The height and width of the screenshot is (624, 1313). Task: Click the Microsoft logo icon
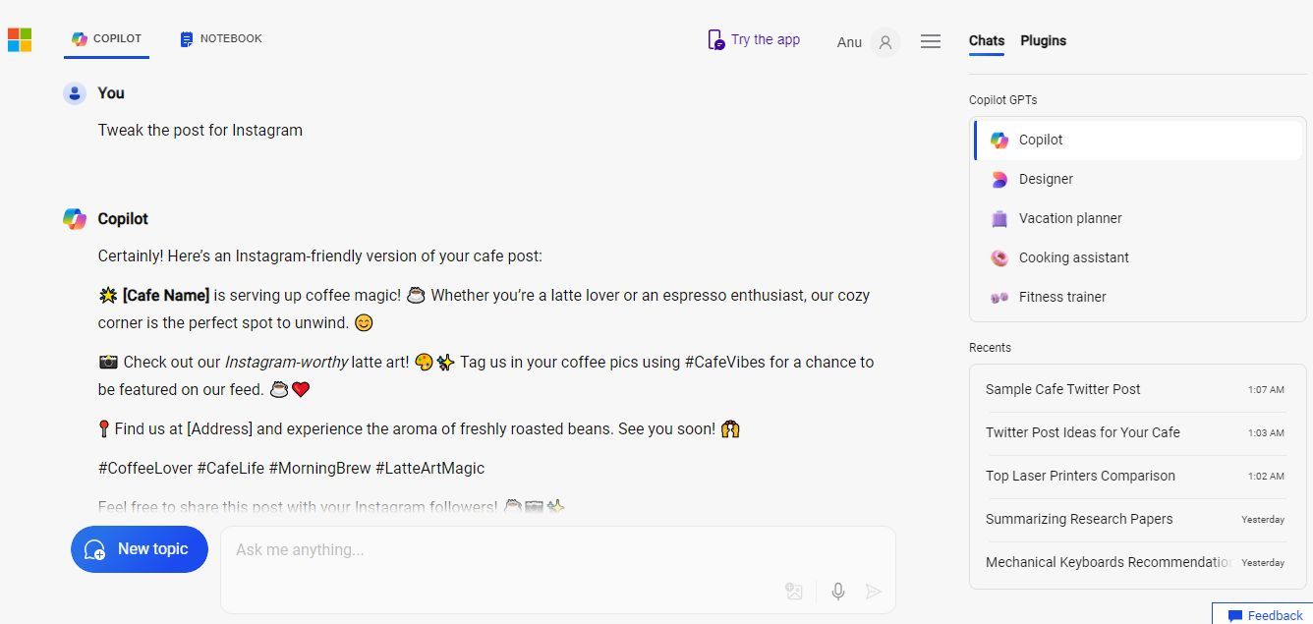[x=20, y=39]
